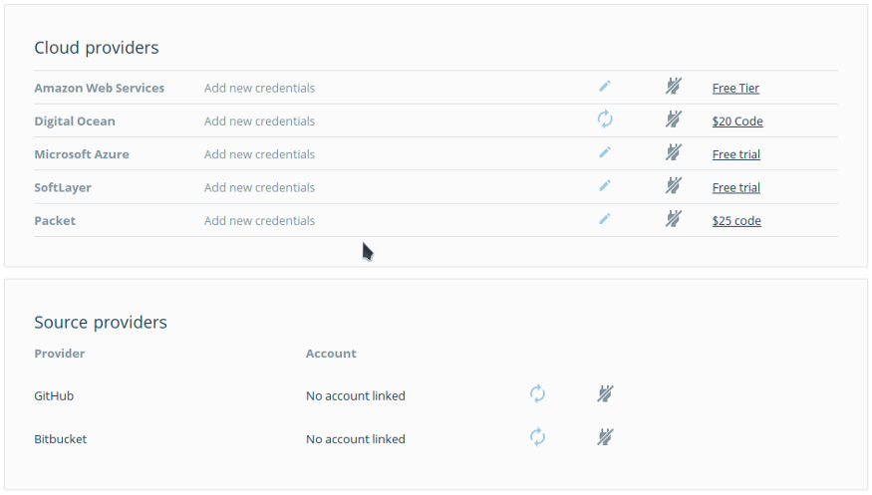This screenshot has height=495, width=872.
Task: Open the Digital Ocean $20 Code link
Action: [737, 122]
